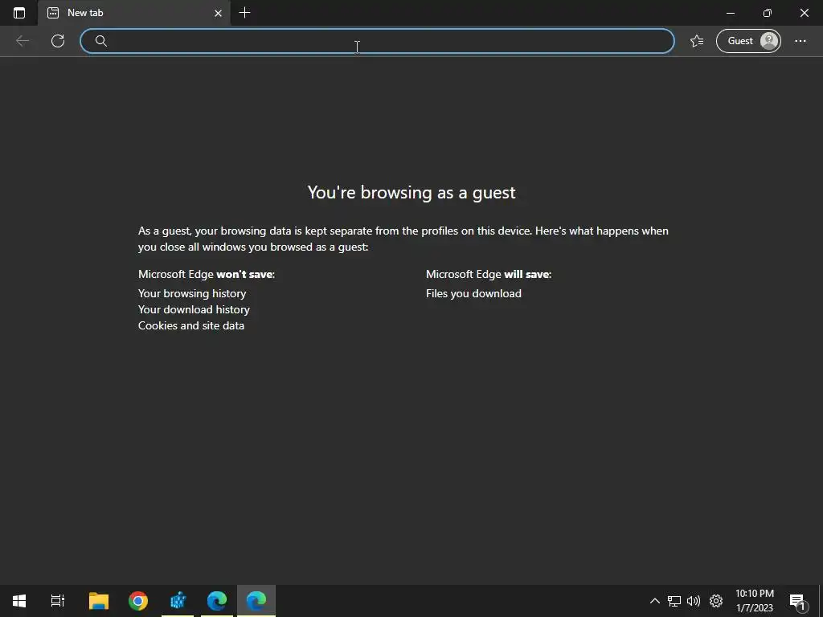Refresh the page
The image size is (823, 617).
coord(58,41)
